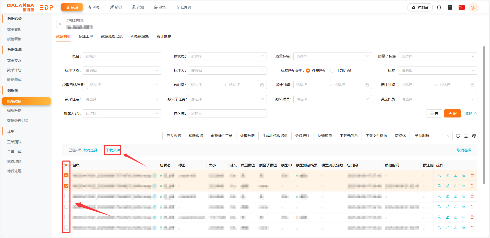The width and height of the screenshot is (490, 238).
Task: Open the 训练 top menu
Action: pyautogui.click(x=94, y=7)
